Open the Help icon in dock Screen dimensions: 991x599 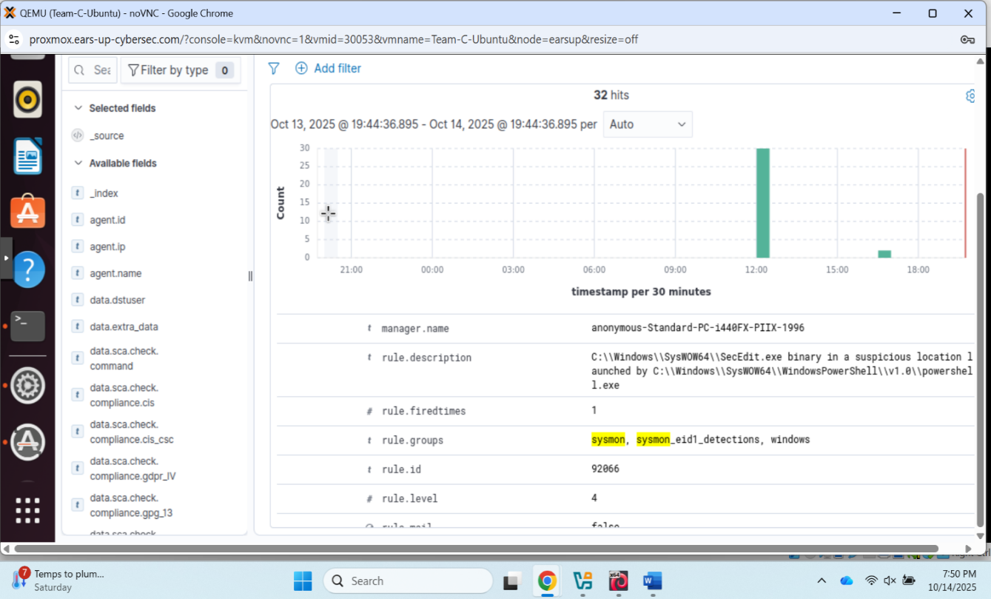pyautogui.click(x=27, y=269)
